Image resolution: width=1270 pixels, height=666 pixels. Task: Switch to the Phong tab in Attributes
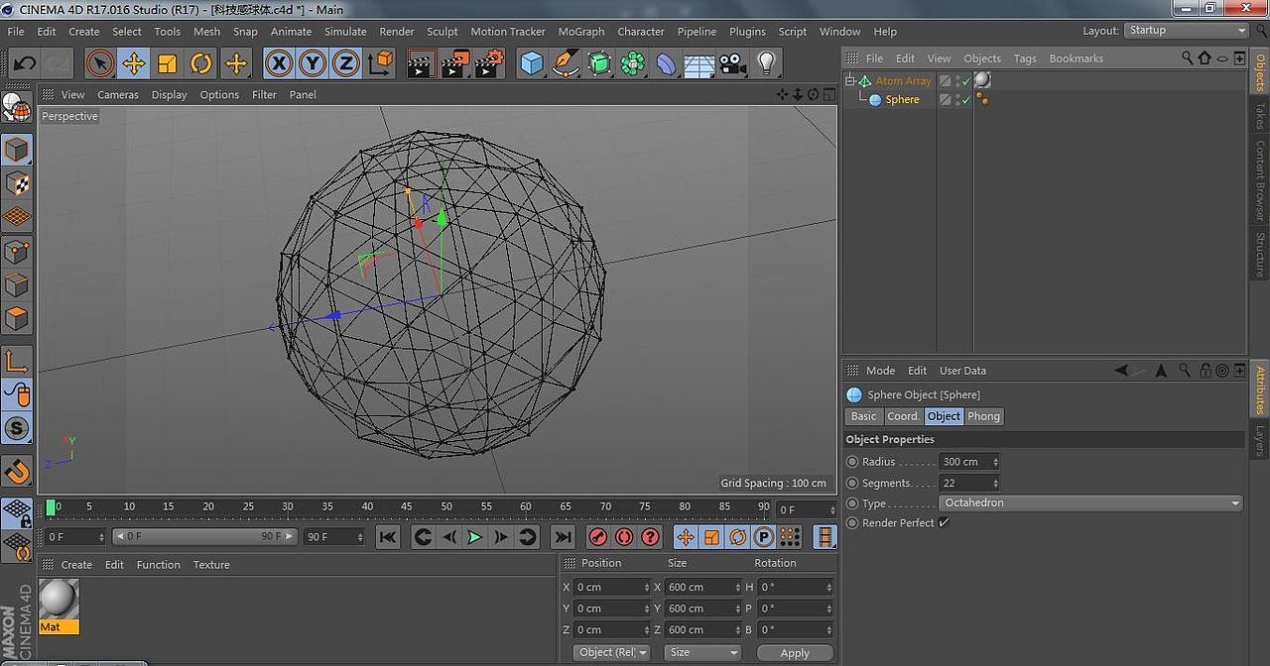pyautogui.click(x=983, y=416)
